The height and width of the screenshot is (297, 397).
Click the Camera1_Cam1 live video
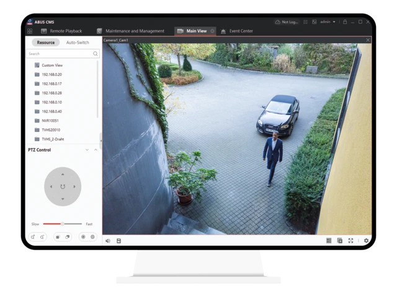pos(237,139)
